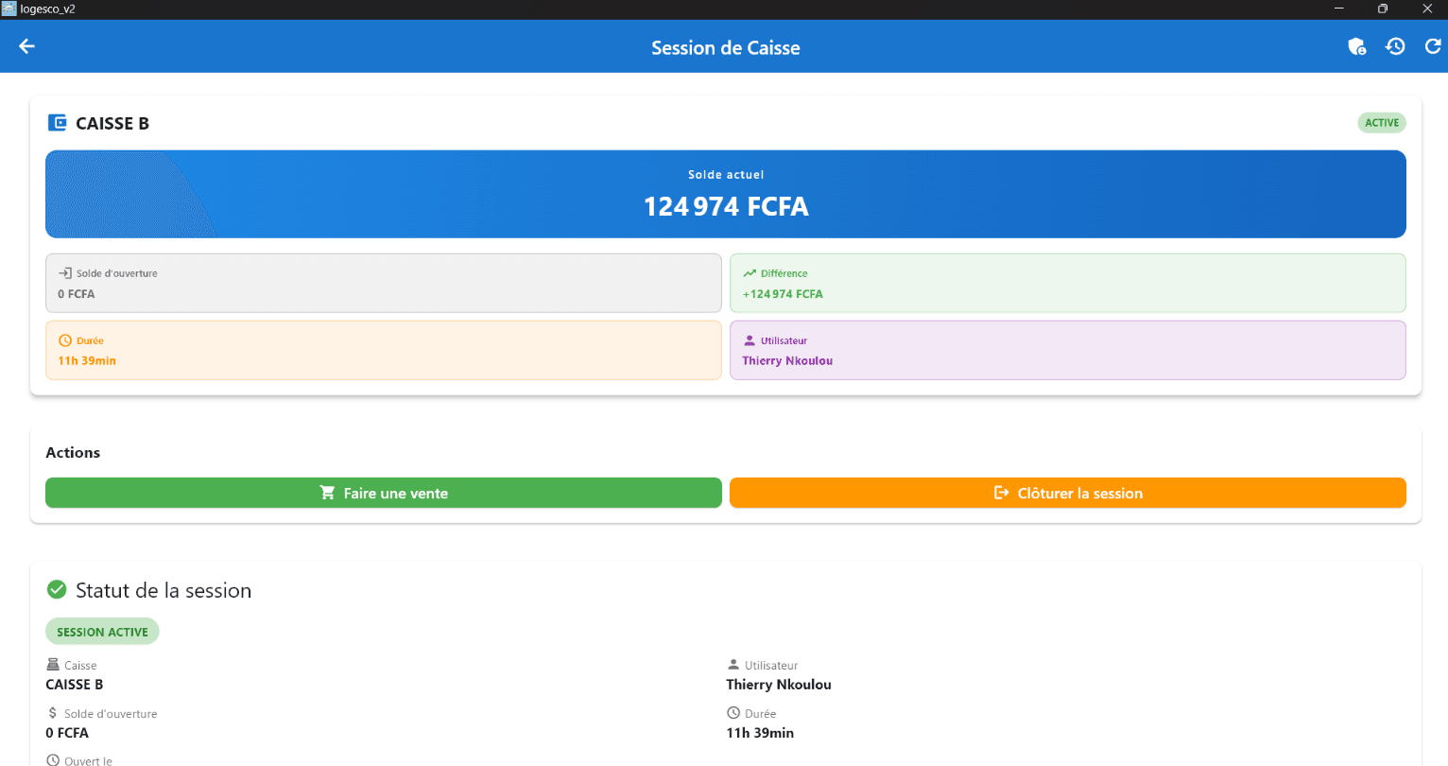Start a sale with Faire une vente
Viewport: 1448px width, 766px height.
pyautogui.click(x=384, y=493)
